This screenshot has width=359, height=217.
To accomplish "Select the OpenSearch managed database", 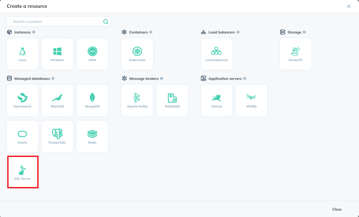I will 23,100.
